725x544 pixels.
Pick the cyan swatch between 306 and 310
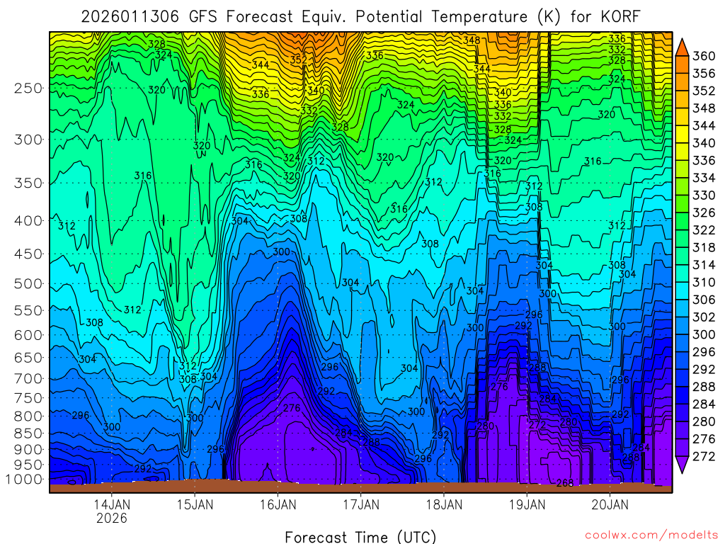click(682, 291)
